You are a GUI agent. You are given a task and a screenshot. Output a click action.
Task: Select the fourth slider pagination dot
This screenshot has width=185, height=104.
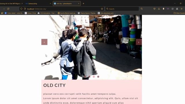click(x=98, y=77)
